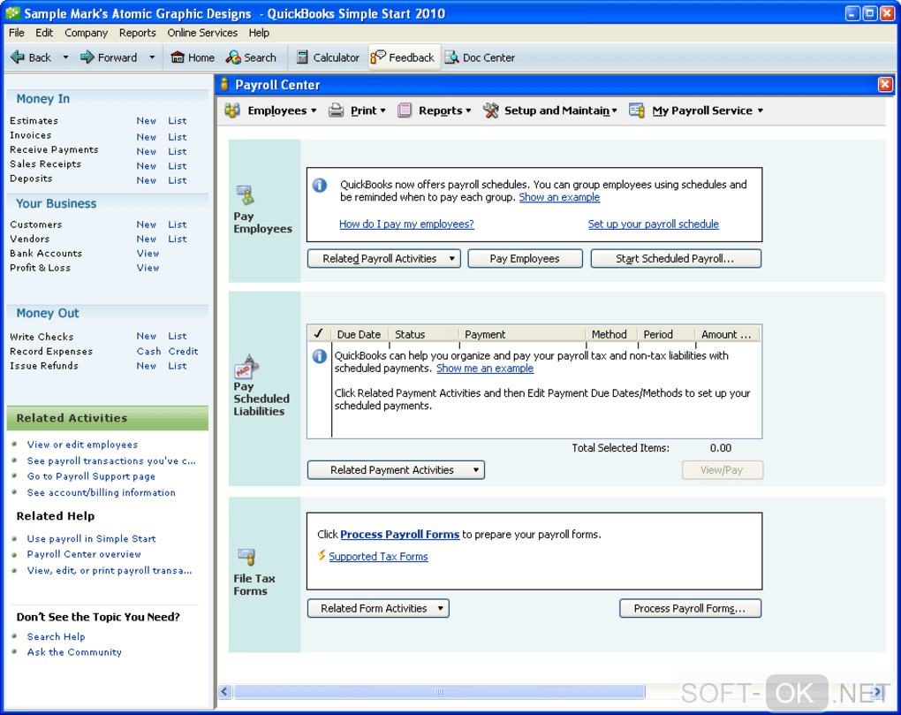Click the My Payroll Service icon
Viewport: 901px width, 715px height.
(637, 110)
